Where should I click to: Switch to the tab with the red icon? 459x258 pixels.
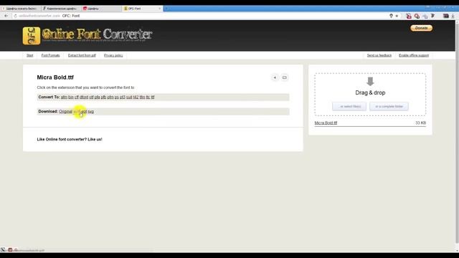click(101, 9)
